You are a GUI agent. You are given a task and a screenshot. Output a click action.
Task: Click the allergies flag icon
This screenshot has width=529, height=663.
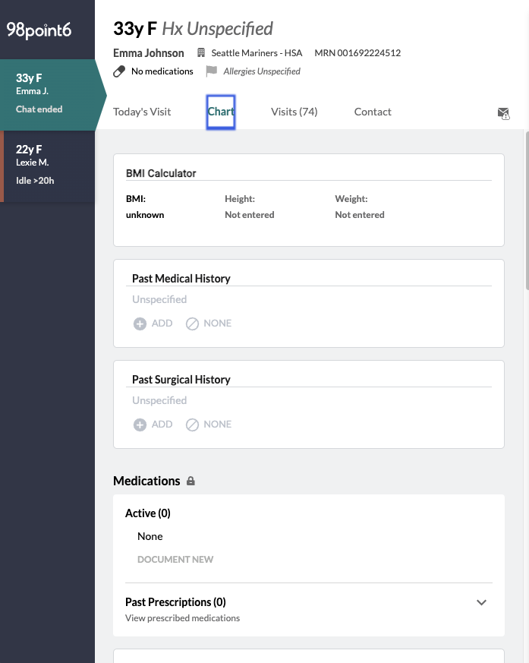pos(211,71)
